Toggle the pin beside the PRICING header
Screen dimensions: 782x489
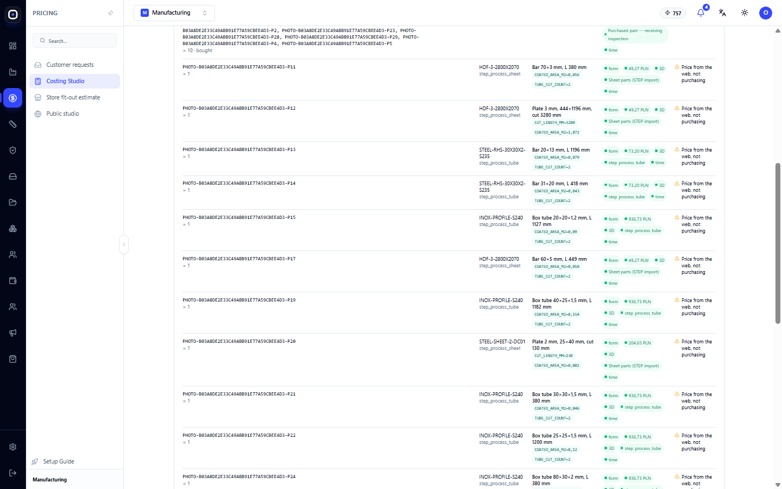click(x=111, y=13)
